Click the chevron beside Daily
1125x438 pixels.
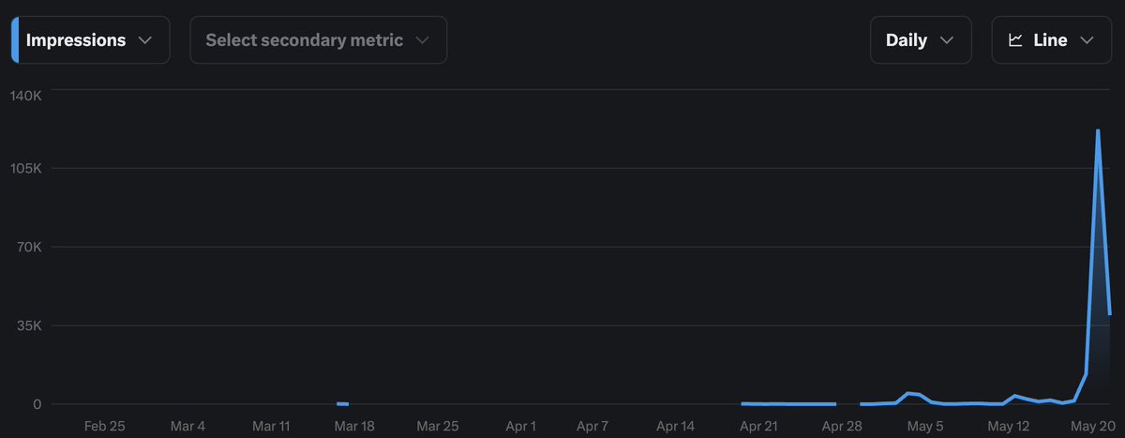(x=947, y=40)
